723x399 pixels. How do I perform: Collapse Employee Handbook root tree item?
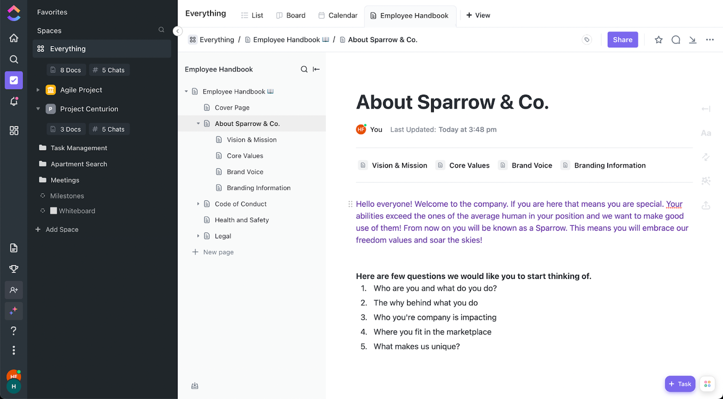[x=186, y=91]
